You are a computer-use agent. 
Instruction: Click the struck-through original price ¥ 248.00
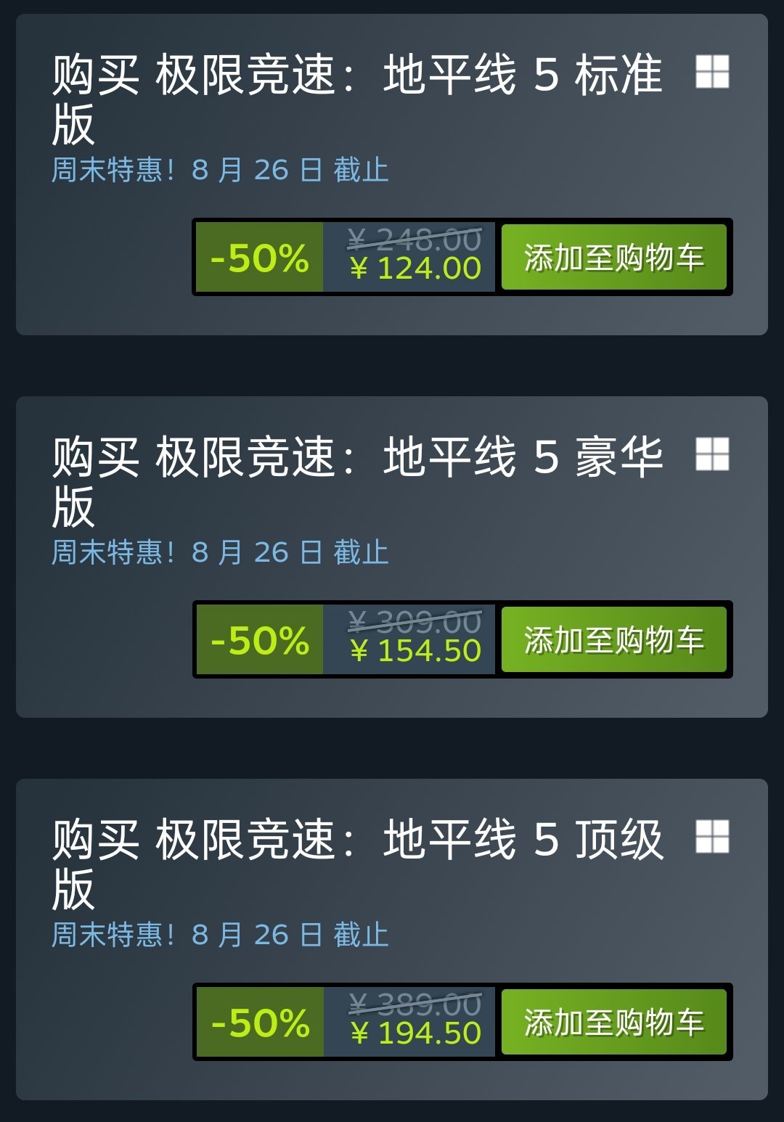(x=415, y=239)
